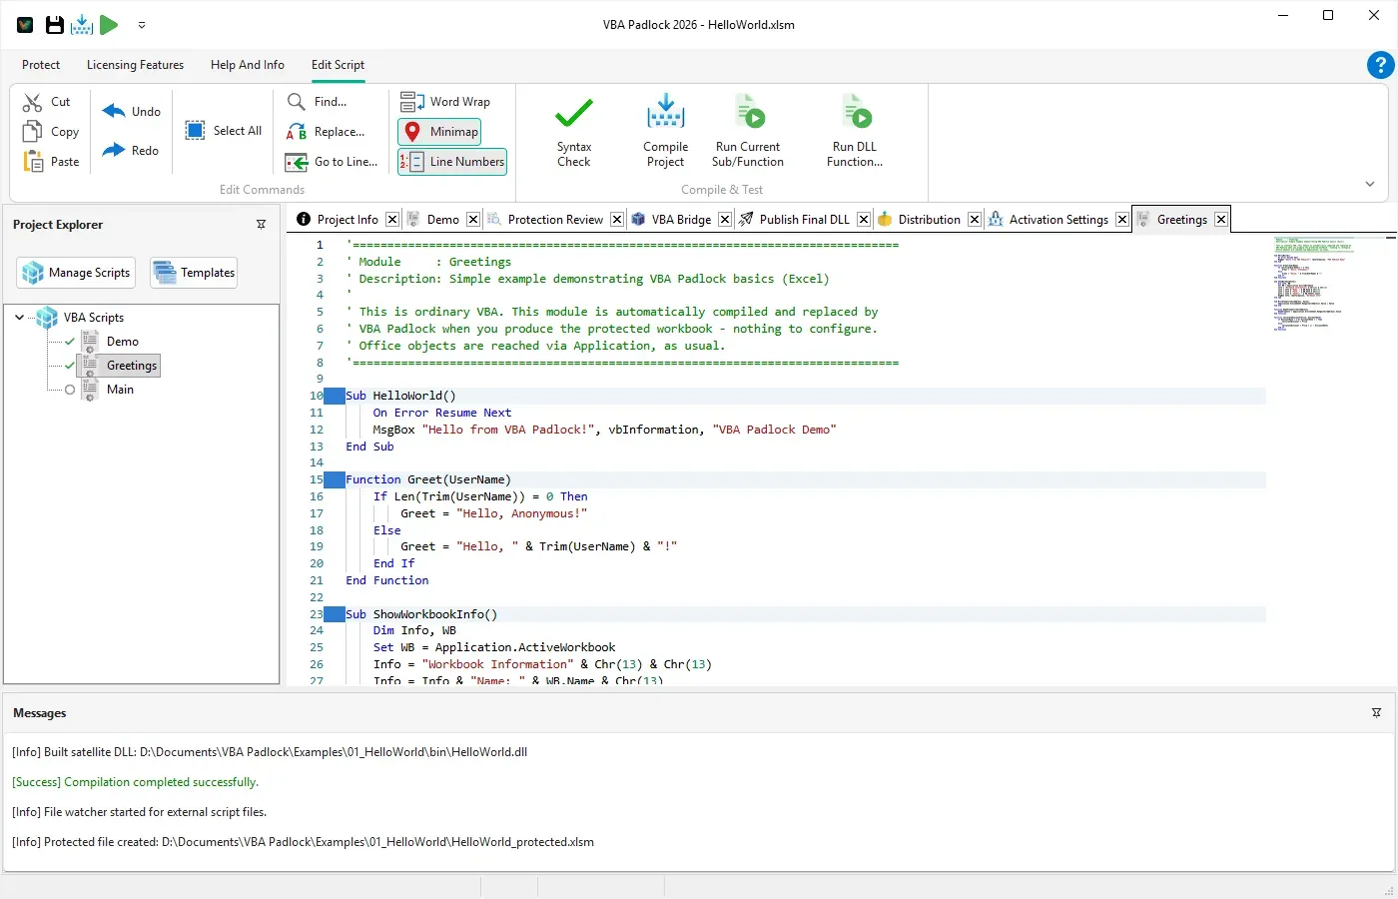
Task: Toggle Word Wrap
Action: click(445, 102)
